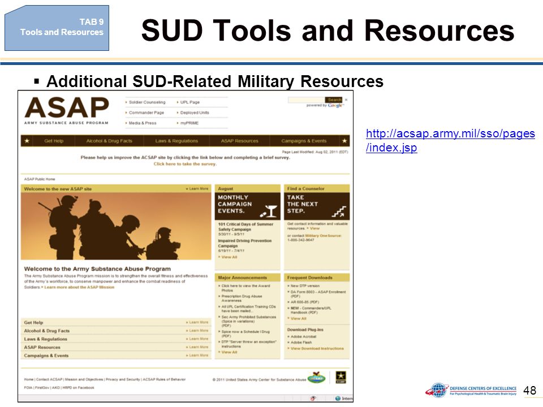The image size is (543, 407).
Task: Click the right star icon in navigation bar
Action: click(344, 141)
